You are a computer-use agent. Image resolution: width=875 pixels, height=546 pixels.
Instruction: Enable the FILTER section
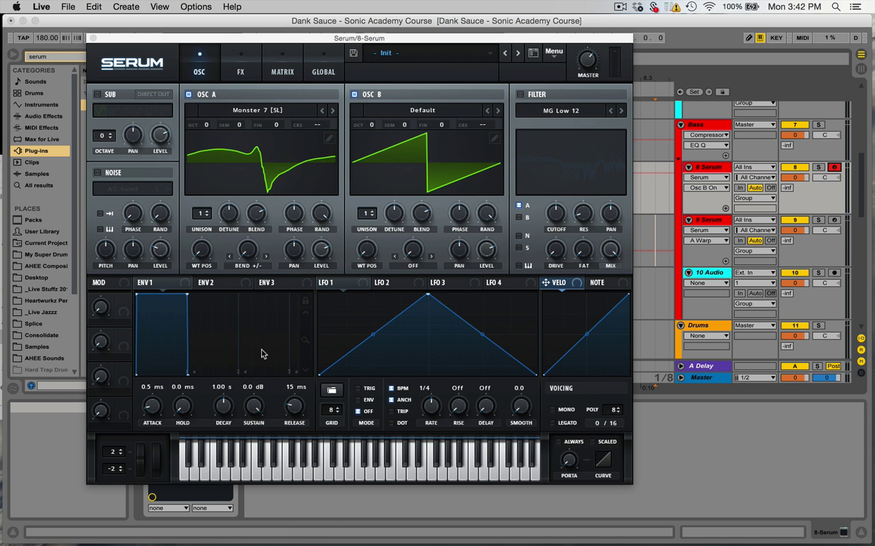pos(520,94)
